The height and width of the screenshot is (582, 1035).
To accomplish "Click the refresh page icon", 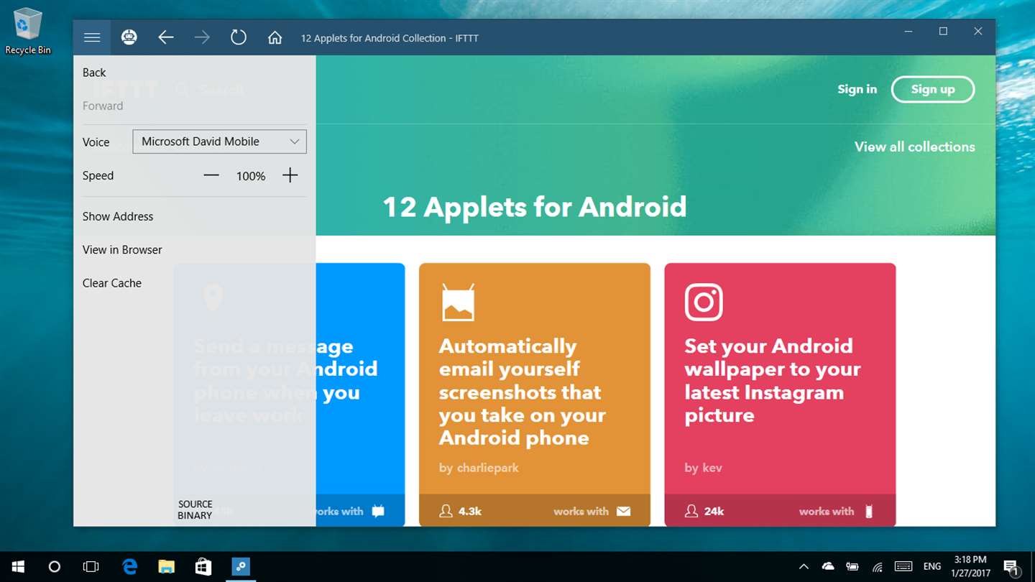I will coord(239,37).
